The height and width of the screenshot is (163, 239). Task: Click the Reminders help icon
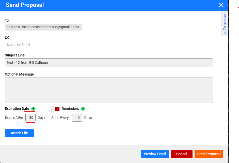click(x=83, y=109)
